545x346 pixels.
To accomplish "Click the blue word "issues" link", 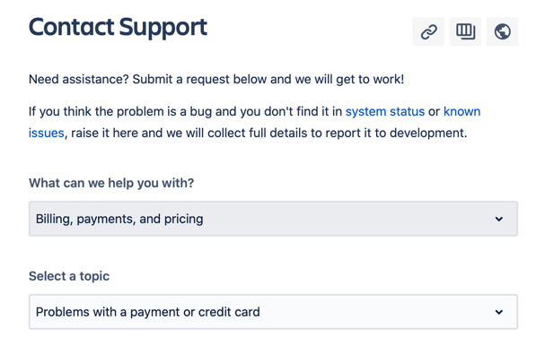I will click(x=46, y=134).
